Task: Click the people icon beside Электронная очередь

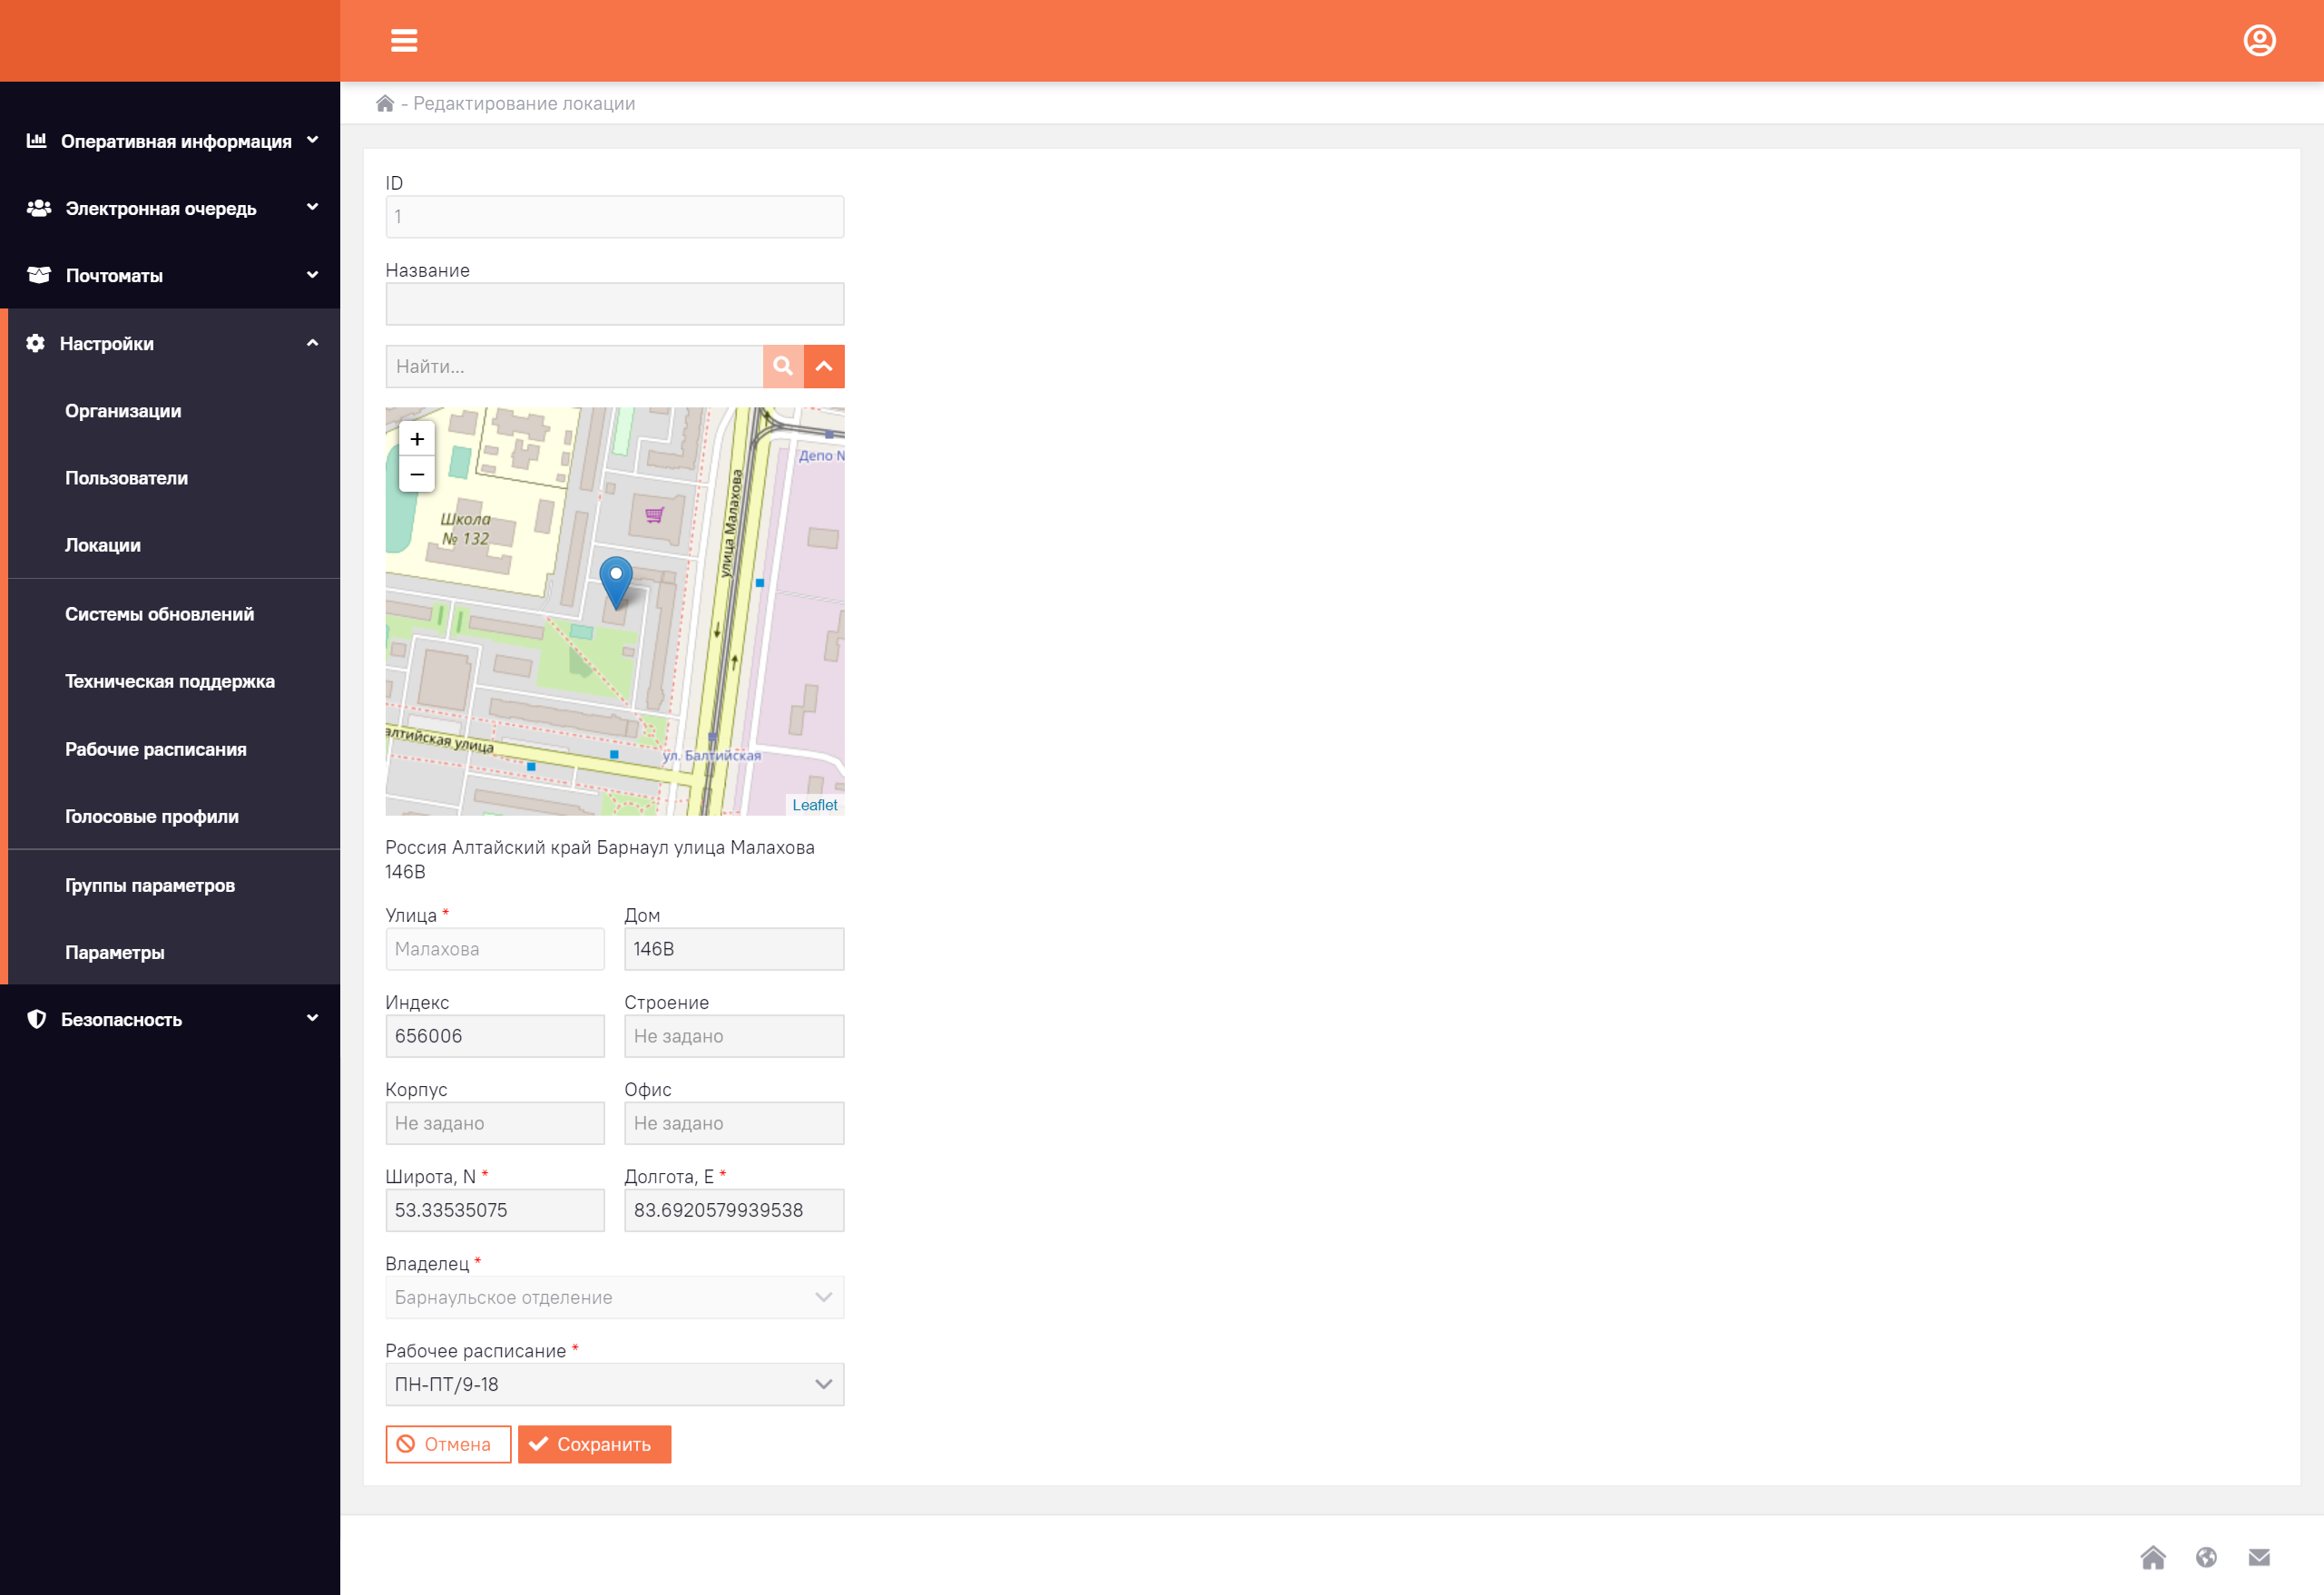Action: pyautogui.click(x=39, y=208)
